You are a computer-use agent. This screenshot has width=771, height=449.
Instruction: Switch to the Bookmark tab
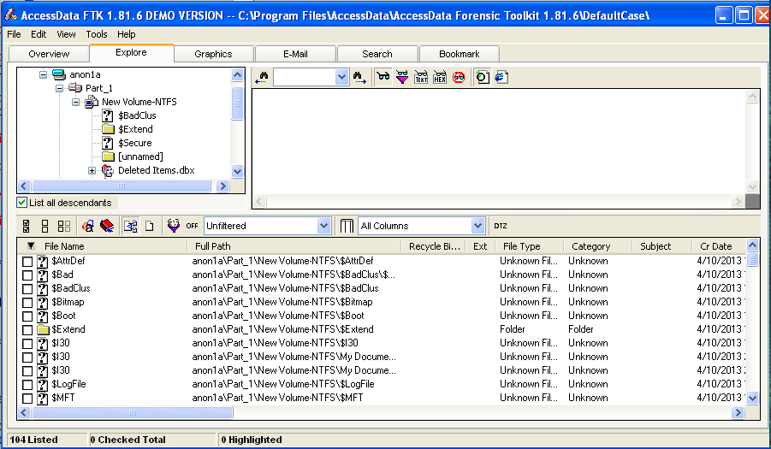tap(460, 54)
